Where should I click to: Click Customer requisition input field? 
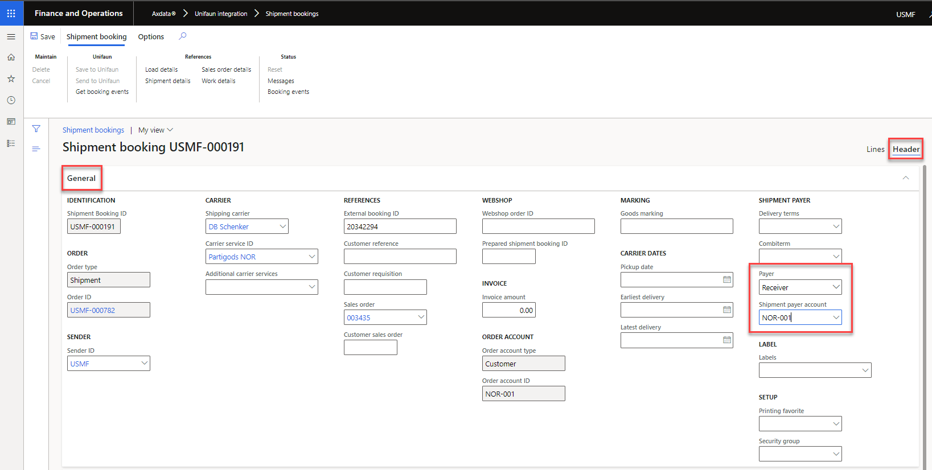pyautogui.click(x=385, y=287)
